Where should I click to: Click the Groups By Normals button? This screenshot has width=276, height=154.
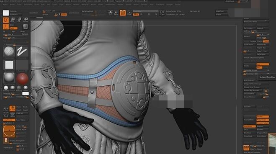point(253,90)
